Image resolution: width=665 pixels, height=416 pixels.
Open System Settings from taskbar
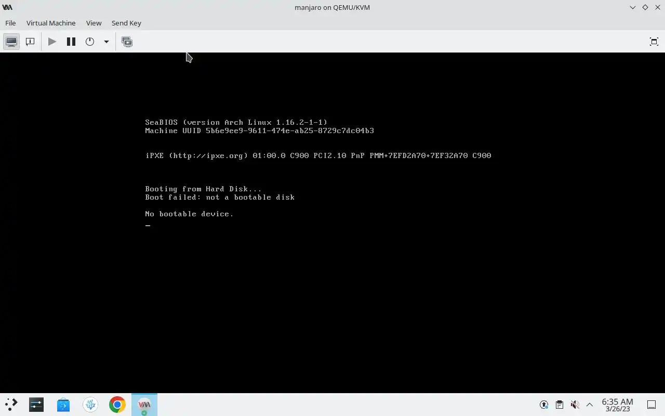coord(36,405)
